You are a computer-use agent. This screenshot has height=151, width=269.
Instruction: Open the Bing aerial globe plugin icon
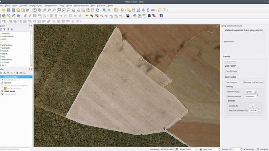128,16
